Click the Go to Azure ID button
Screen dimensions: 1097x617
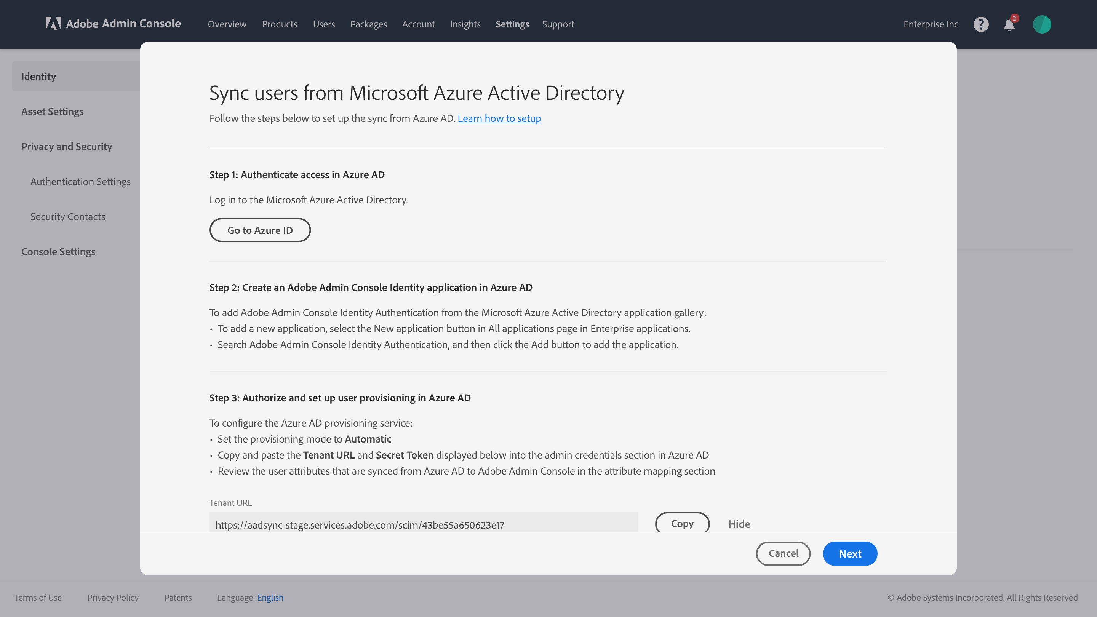coord(260,230)
